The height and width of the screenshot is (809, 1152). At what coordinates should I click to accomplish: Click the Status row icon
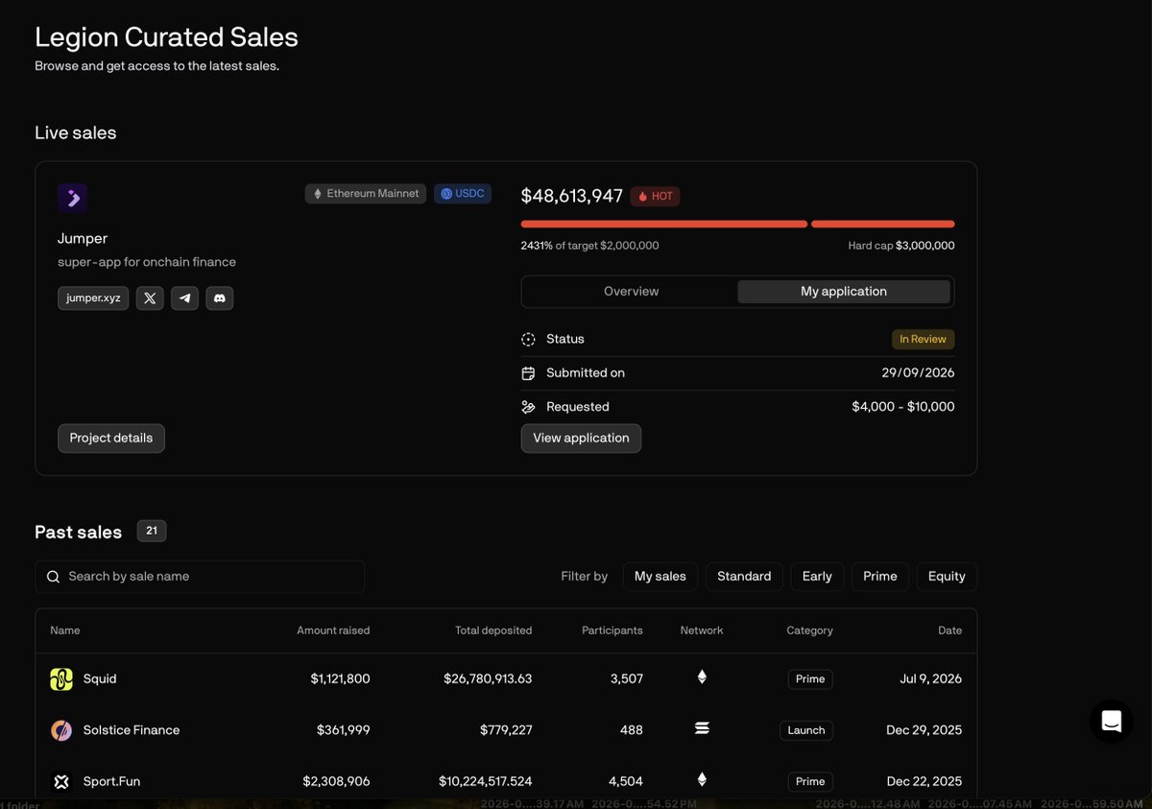pyautogui.click(x=528, y=339)
